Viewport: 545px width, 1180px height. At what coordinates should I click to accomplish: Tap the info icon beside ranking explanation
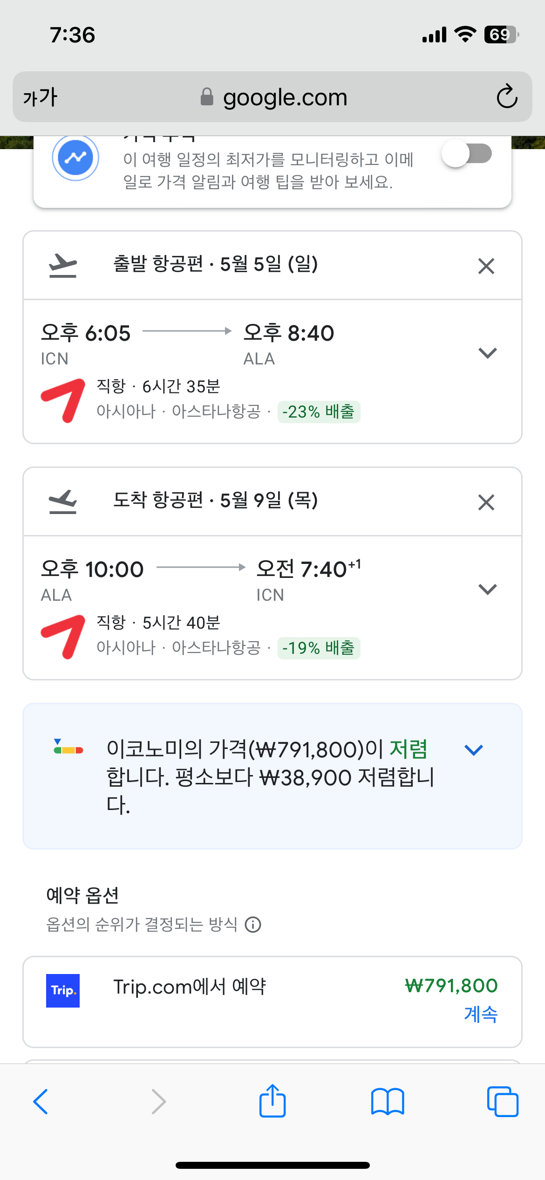pos(253,924)
